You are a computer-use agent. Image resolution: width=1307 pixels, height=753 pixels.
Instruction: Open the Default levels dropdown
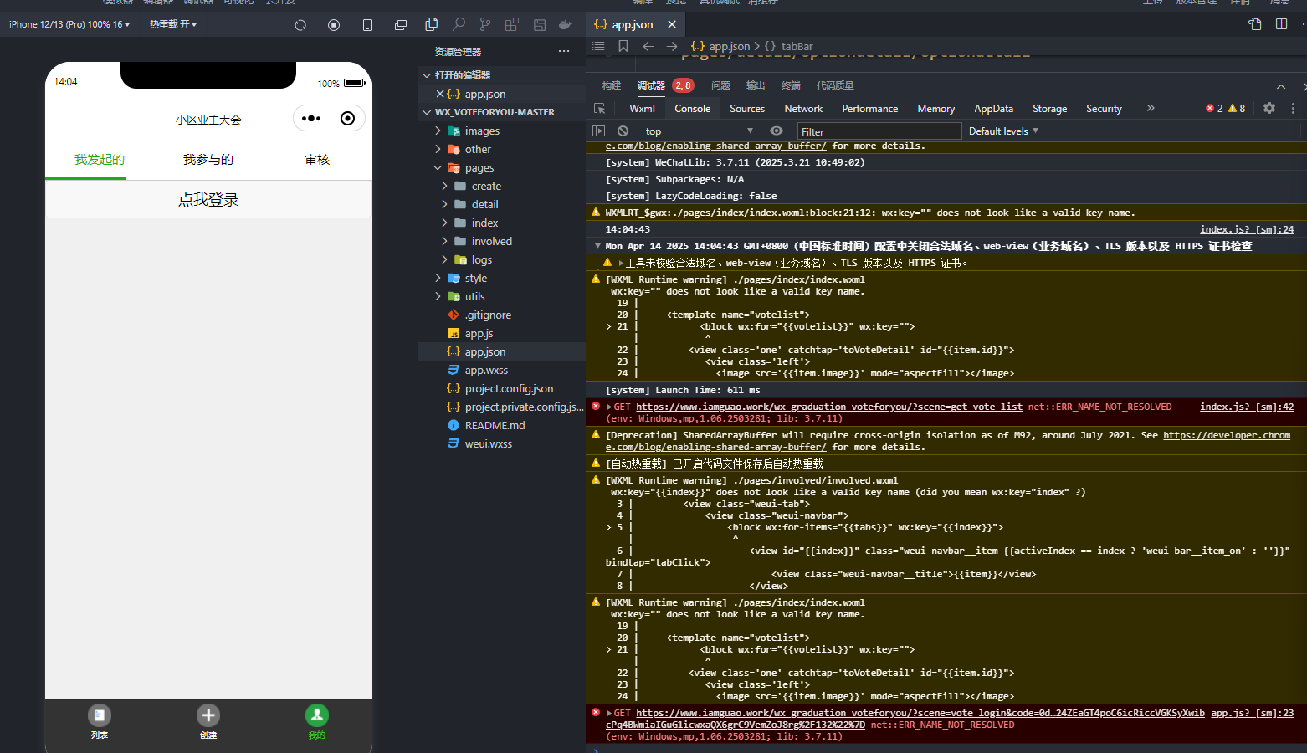1003,131
